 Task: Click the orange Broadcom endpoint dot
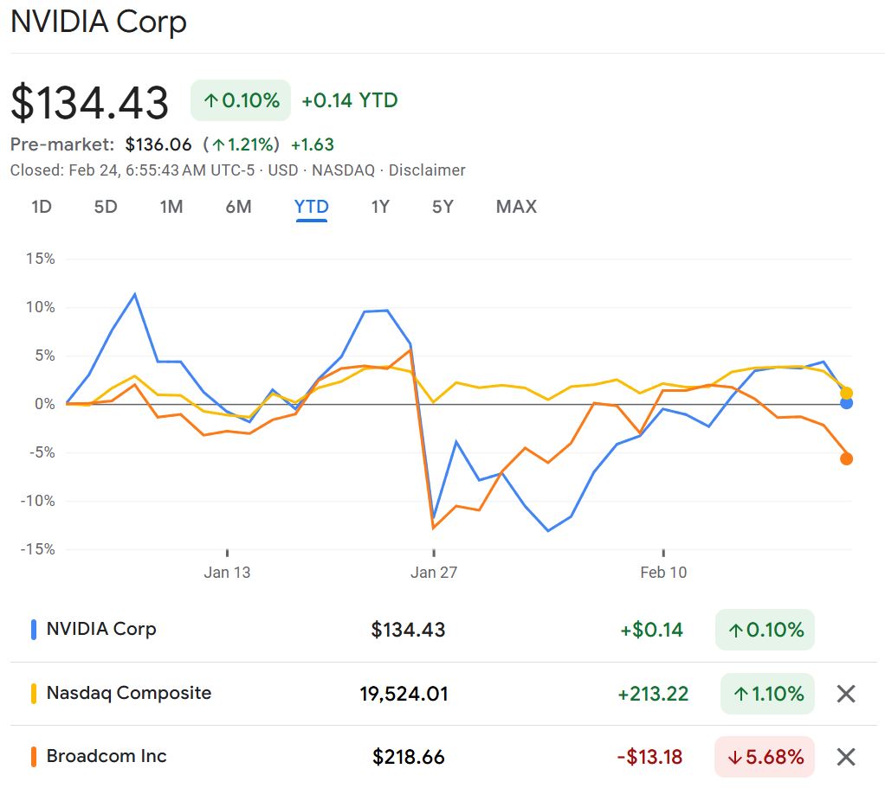[846, 459]
